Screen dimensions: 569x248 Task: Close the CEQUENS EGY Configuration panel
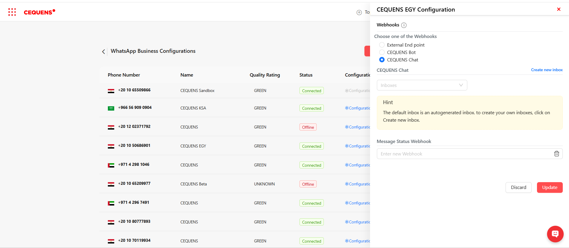(559, 9)
